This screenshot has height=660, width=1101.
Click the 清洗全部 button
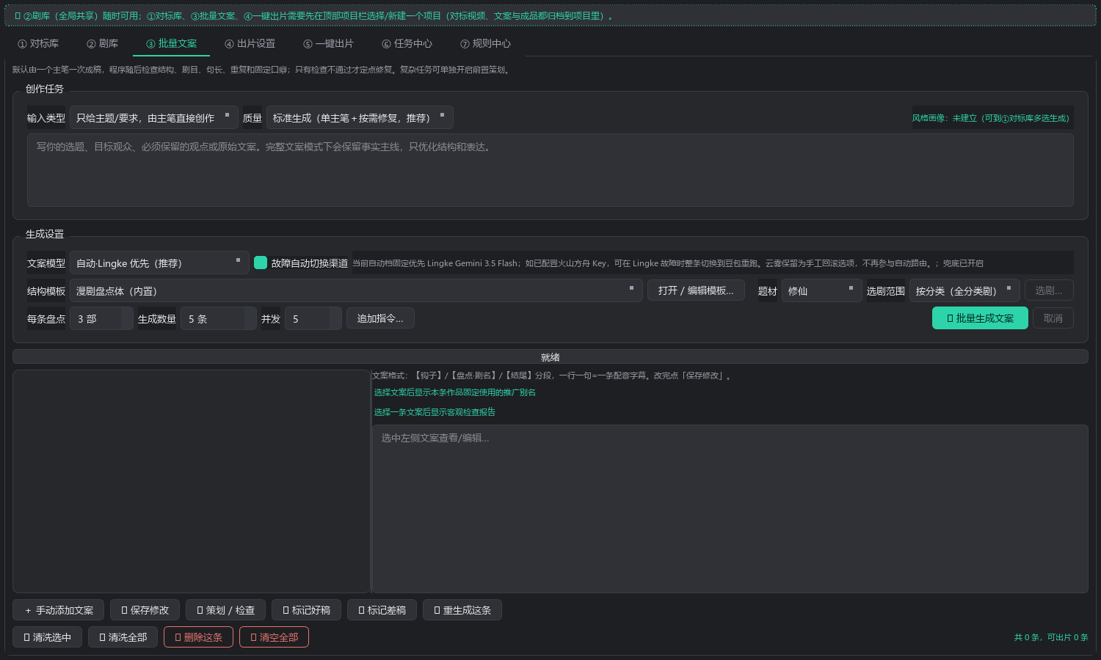[x=123, y=637]
